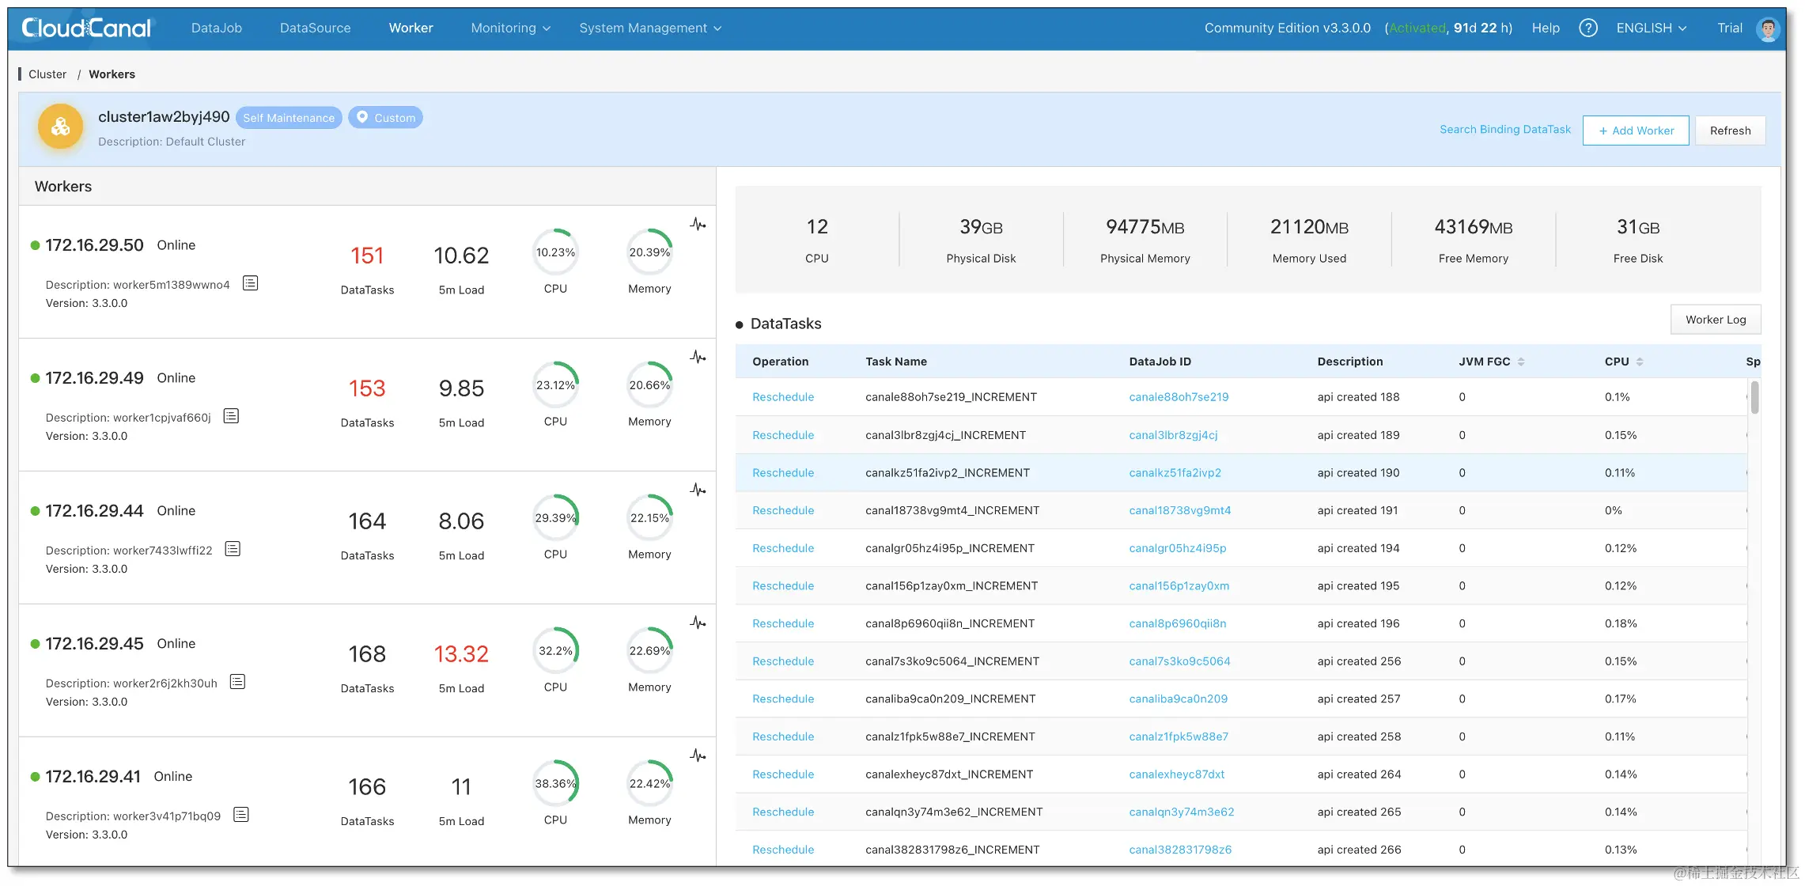Screen dimensions: 1805x886
Task: Open description document icon for worker7433lwffi22
Action: pos(233,549)
